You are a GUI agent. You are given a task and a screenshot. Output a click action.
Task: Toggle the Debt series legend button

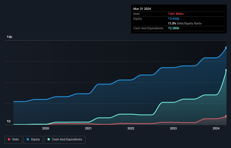click(13, 140)
